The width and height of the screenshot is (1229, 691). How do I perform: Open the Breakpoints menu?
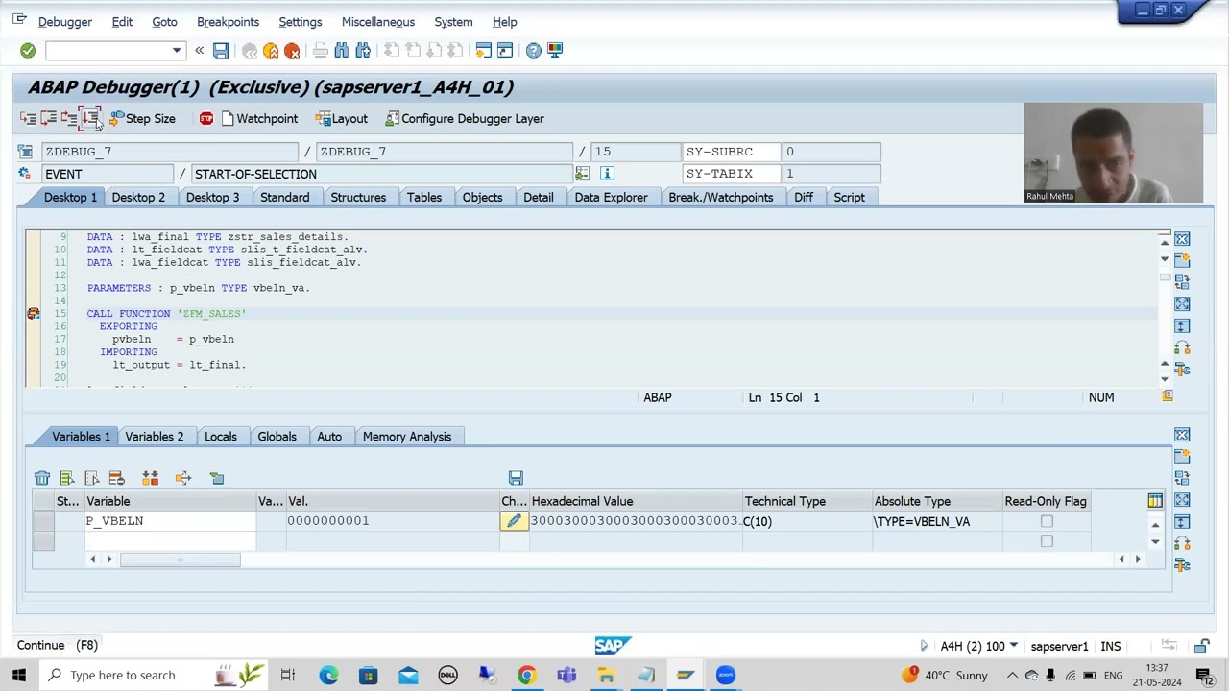tap(228, 22)
